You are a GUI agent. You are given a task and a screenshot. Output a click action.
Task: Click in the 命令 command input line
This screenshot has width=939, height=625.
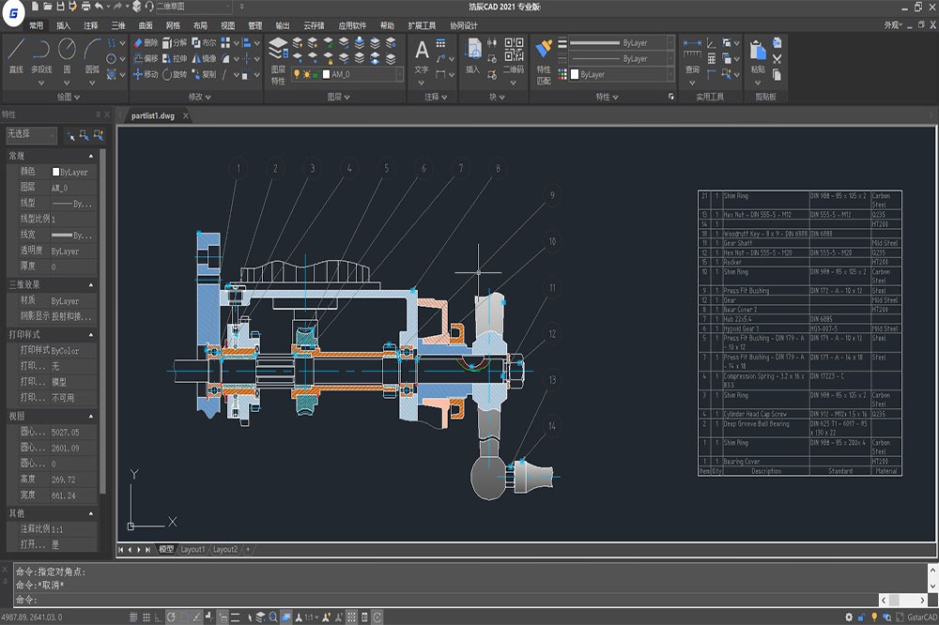[446, 600]
